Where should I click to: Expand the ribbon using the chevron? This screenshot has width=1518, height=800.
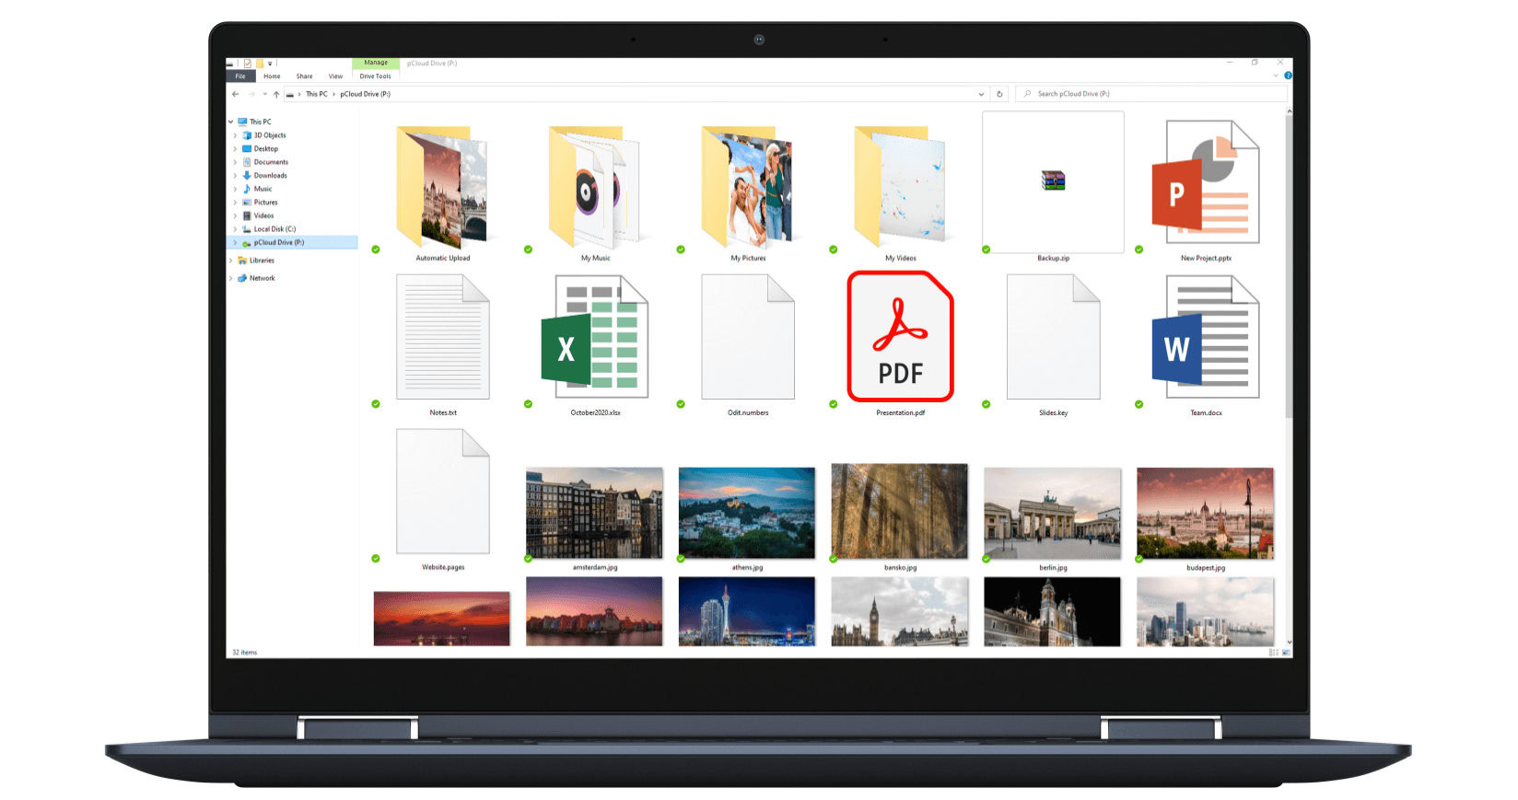(x=1276, y=75)
